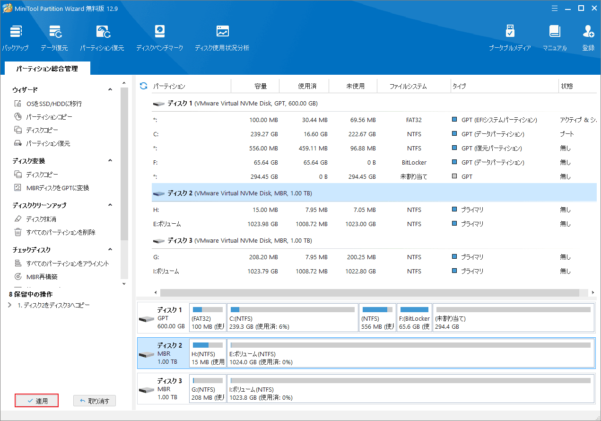Select ディスク 2 header row in list
This screenshot has height=421, width=601.
374,193
